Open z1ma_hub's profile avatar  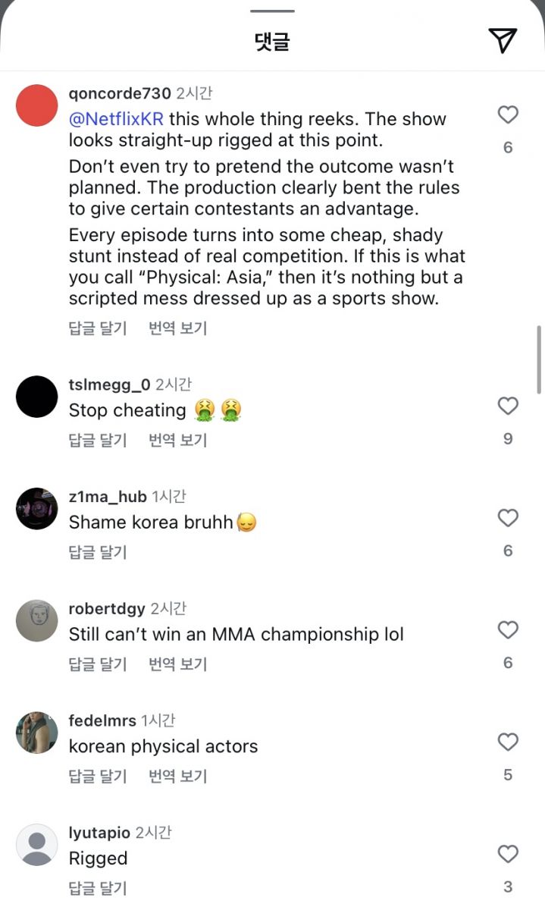coord(37,509)
